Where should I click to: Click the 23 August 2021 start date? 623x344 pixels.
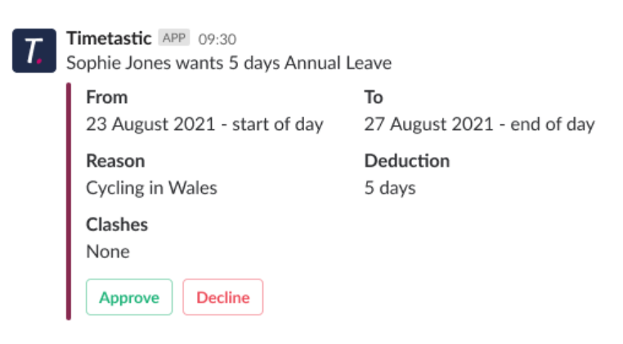coord(204,124)
